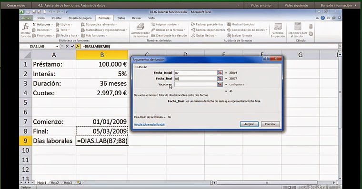The image size is (362, 189).
Task: Switch to the Revisar tab
Action: click(x=137, y=18)
